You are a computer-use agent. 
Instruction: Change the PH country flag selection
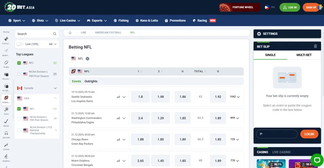[x=270, y=7]
